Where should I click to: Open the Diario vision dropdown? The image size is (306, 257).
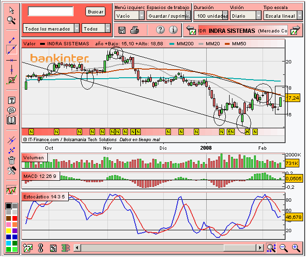(246, 16)
